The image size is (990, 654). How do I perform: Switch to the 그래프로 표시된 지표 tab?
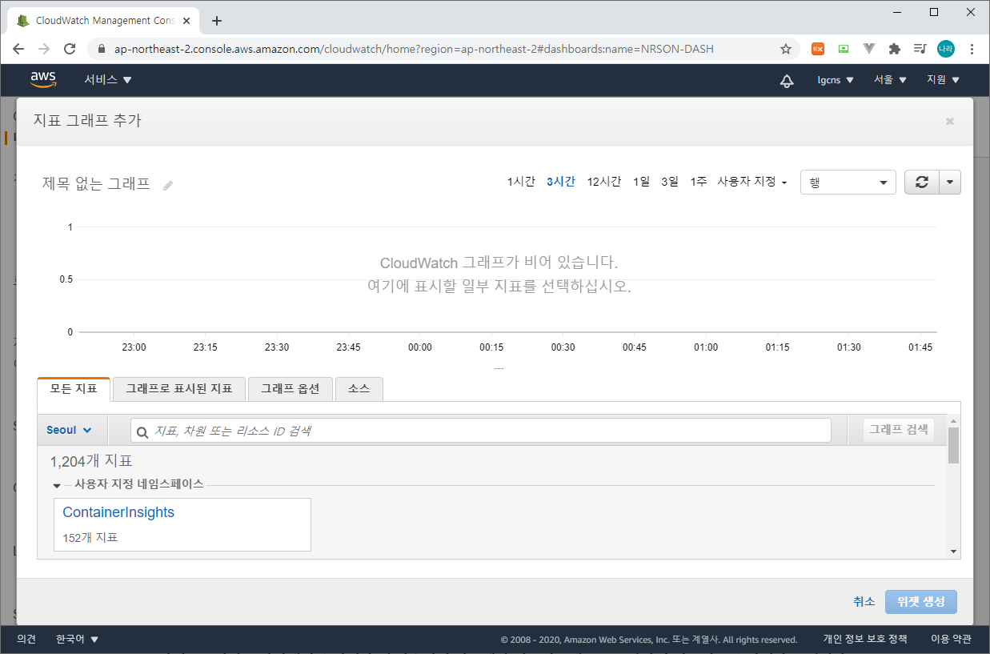tap(179, 389)
